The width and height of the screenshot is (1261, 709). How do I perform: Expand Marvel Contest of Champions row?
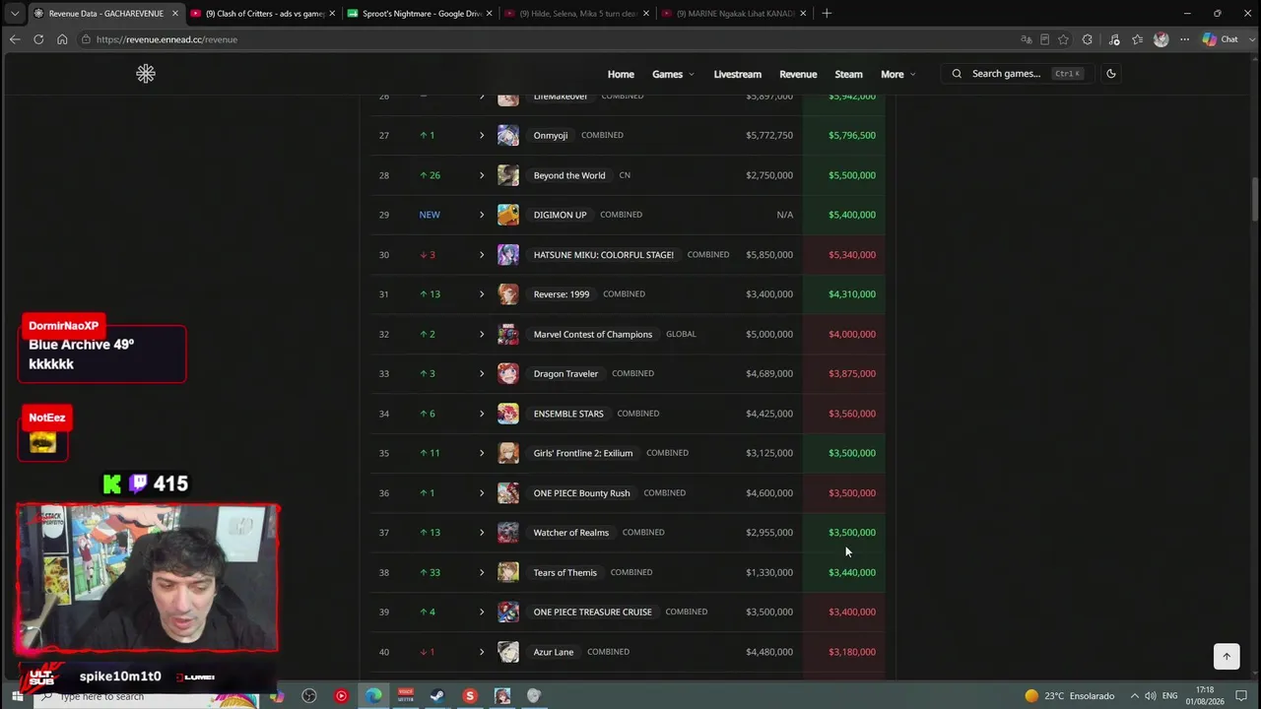482,334
